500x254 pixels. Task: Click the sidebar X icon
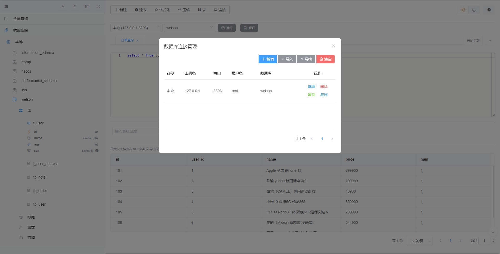coord(99,7)
